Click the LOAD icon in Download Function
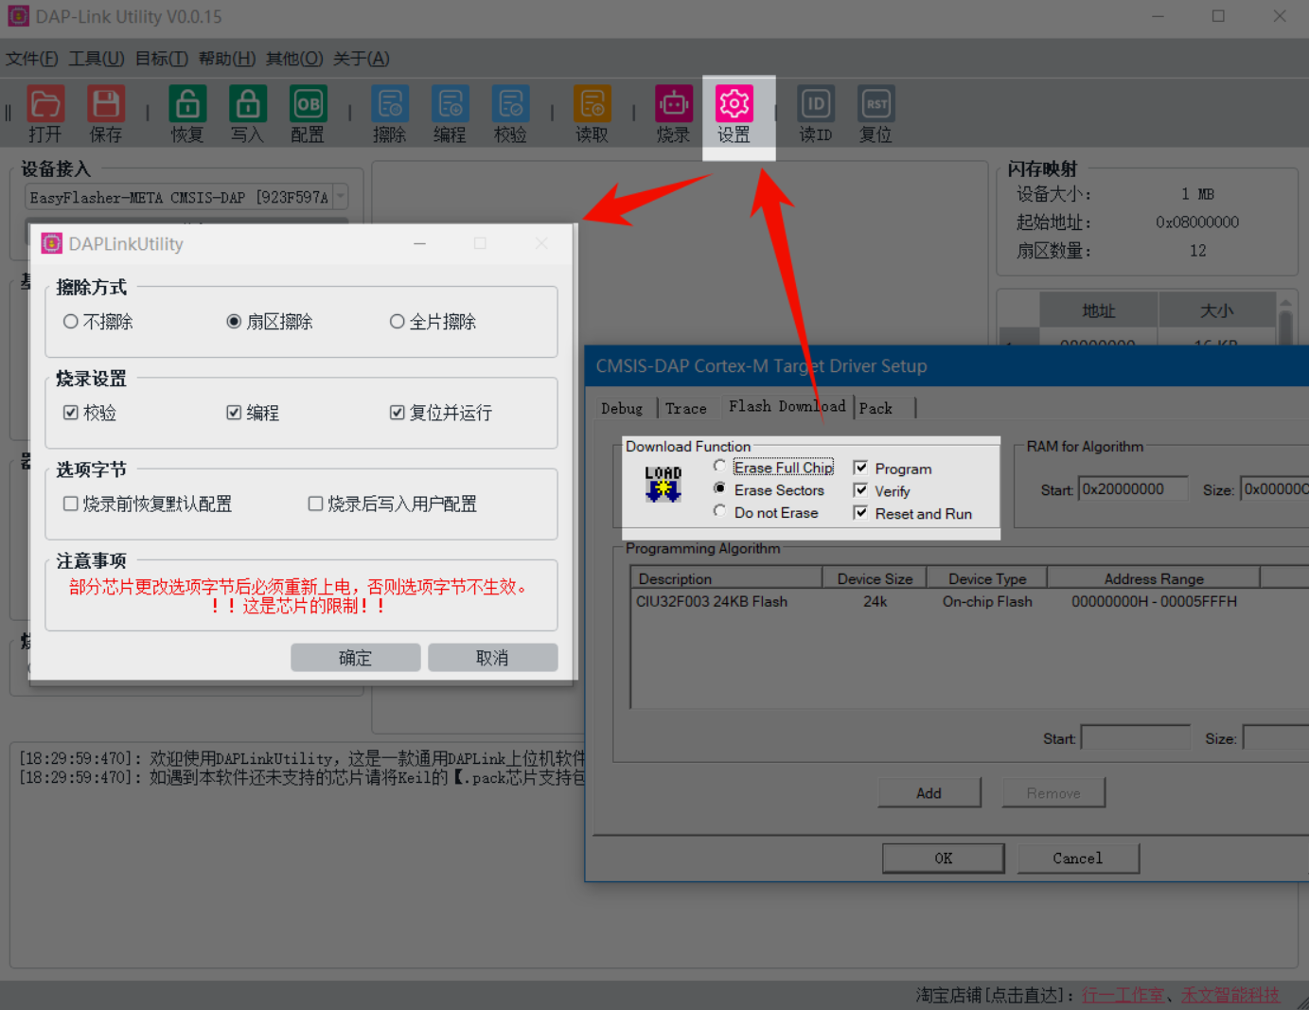The height and width of the screenshot is (1010, 1309). point(663,484)
